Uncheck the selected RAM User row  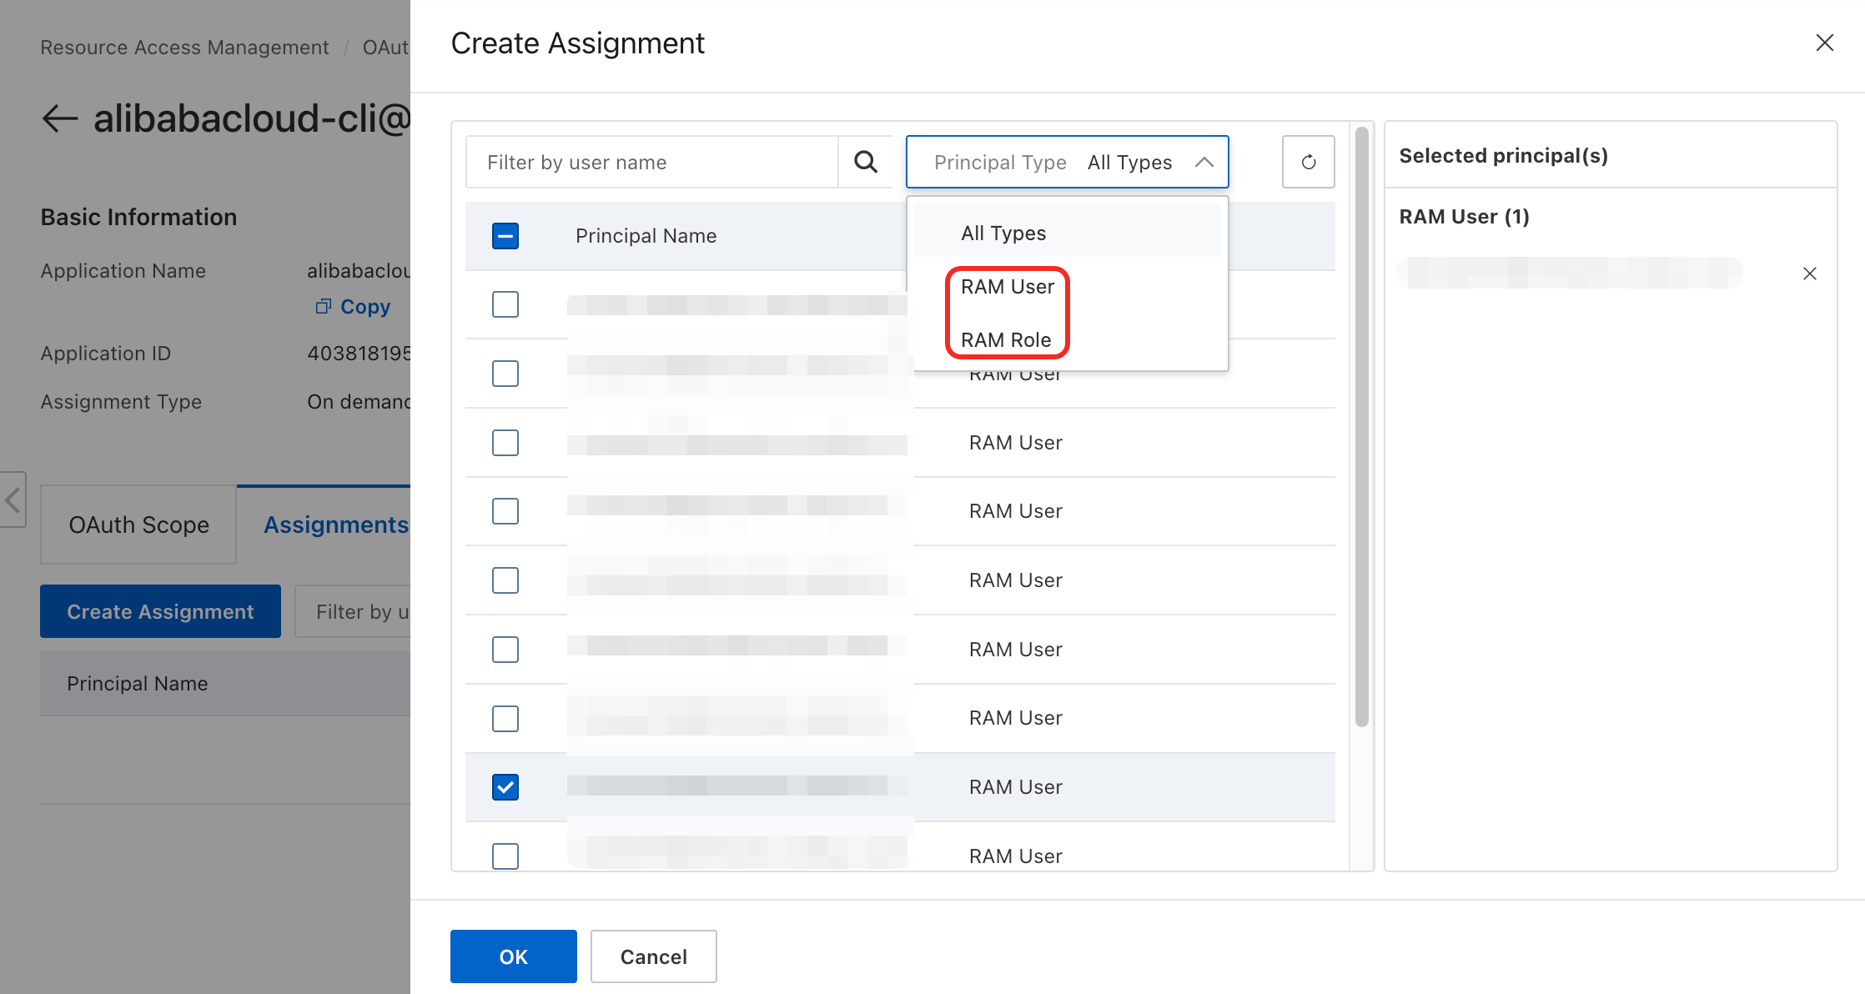tap(505, 787)
